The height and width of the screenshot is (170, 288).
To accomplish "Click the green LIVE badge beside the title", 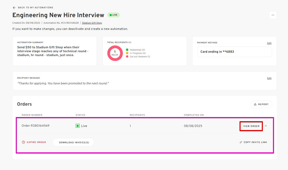I will [114, 15].
